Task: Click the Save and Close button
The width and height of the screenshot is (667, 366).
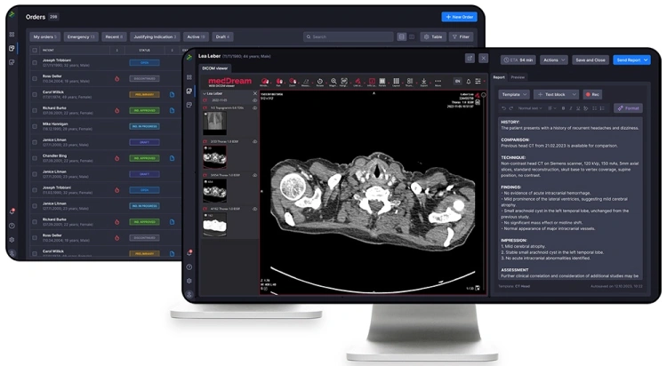Action: point(590,60)
